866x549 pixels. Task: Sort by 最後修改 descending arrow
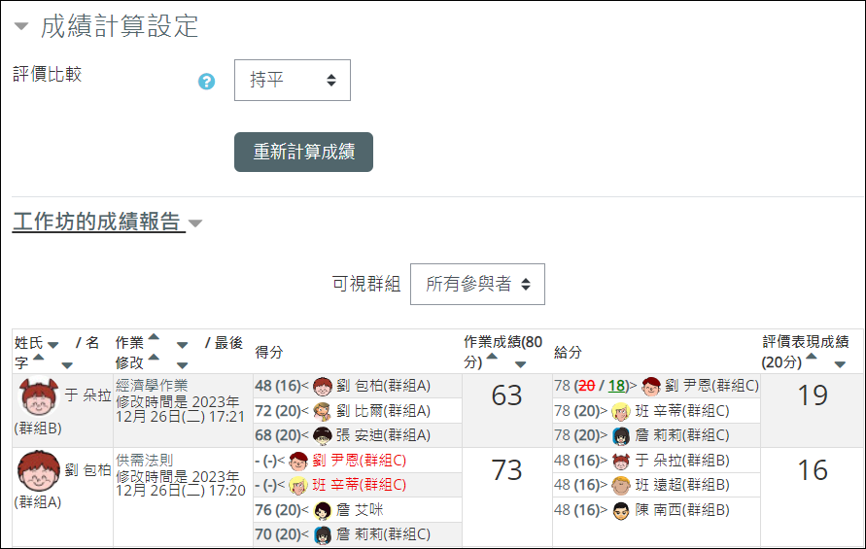183,365
